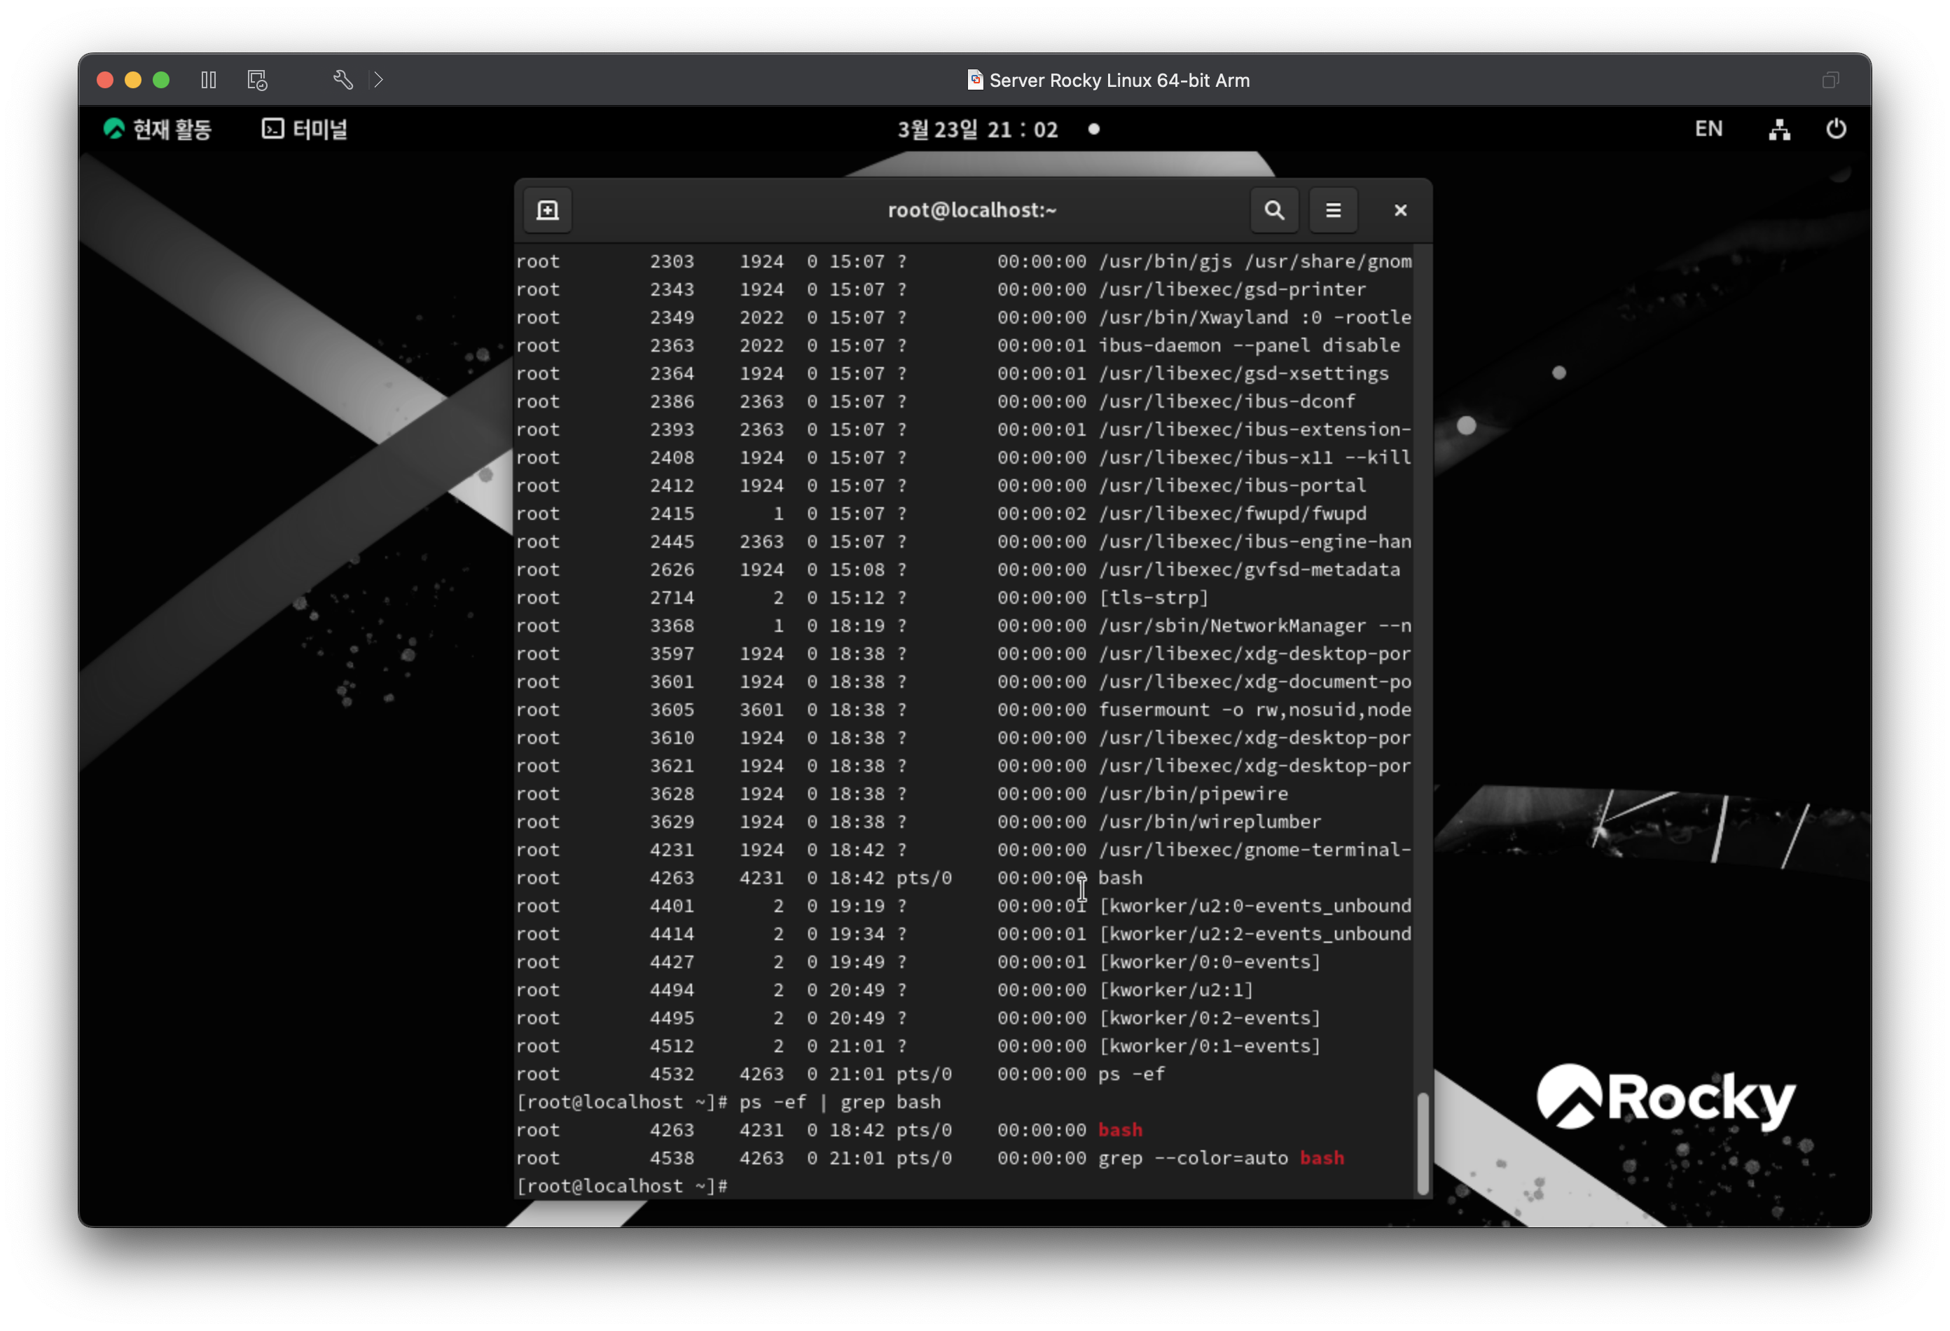Click the overlapping-windows icon at title bar right
Screen dimensions: 1950x1331
point(1830,80)
